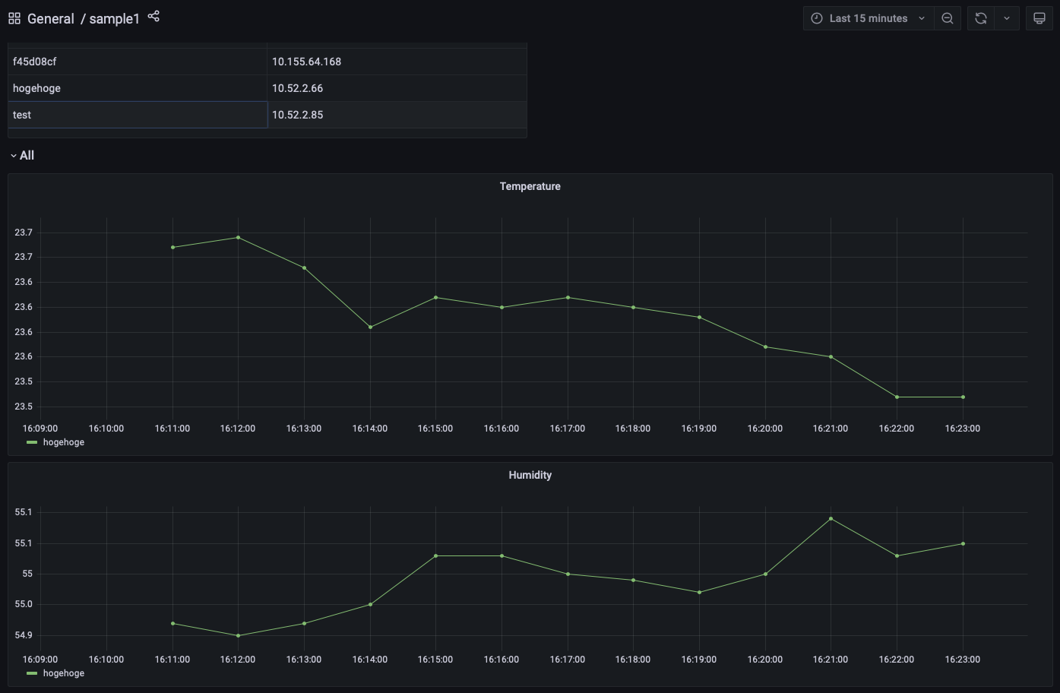Go to the General folder breadcrumb
This screenshot has width=1060, height=693.
(51, 19)
